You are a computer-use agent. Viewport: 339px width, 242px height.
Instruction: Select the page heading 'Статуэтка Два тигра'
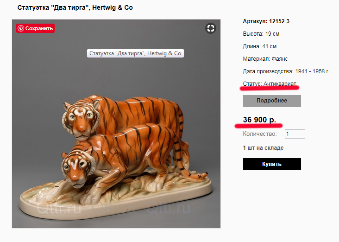click(75, 8)
